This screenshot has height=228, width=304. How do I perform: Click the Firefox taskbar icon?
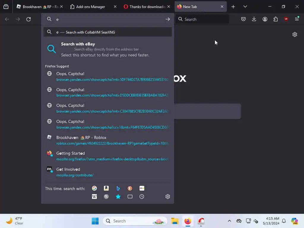[x=188, y=221]
